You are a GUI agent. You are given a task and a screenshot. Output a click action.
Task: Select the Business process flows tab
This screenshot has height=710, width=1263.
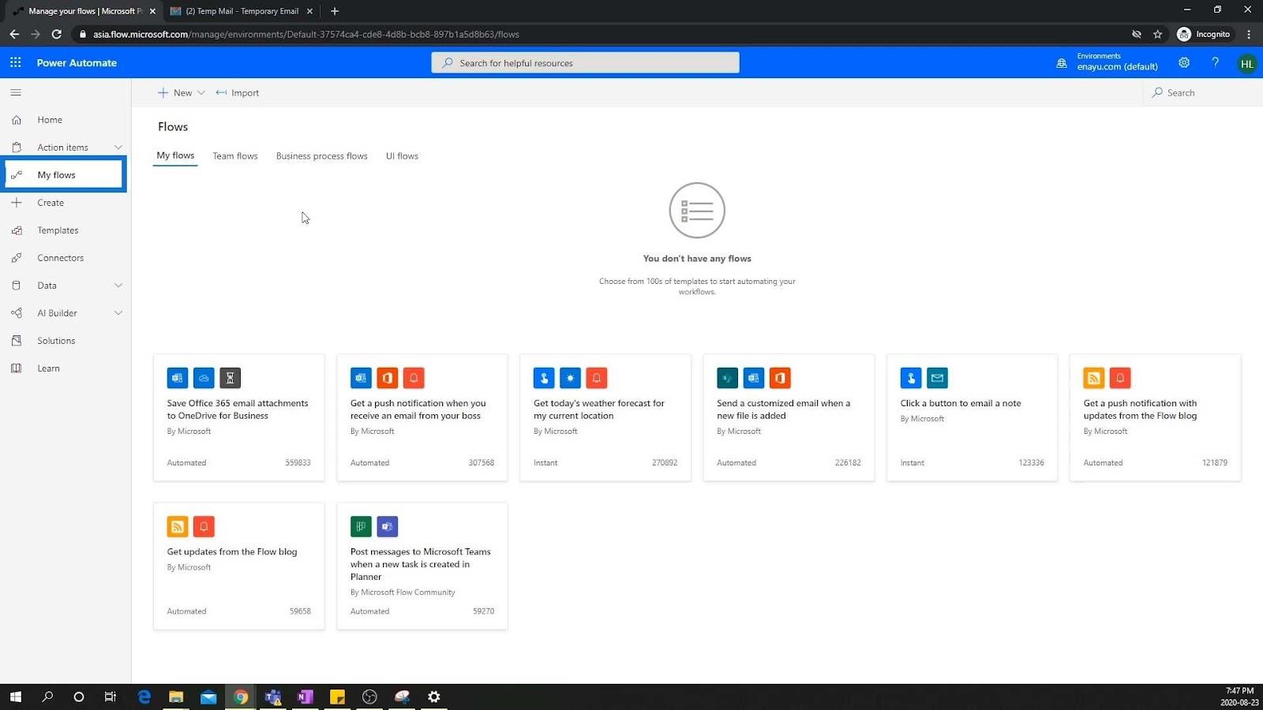coord(322,156)
